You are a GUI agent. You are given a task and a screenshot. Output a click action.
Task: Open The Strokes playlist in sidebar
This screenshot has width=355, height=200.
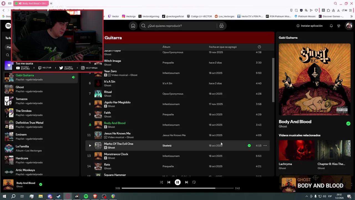point(40,113)
